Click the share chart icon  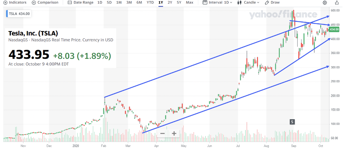click(337, 3)
